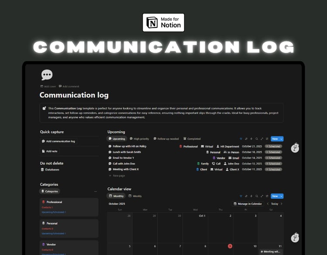Viewport: 327px width, 255px height.
Task: Click Add comment above the title
Action: click(x=69, y=86)
